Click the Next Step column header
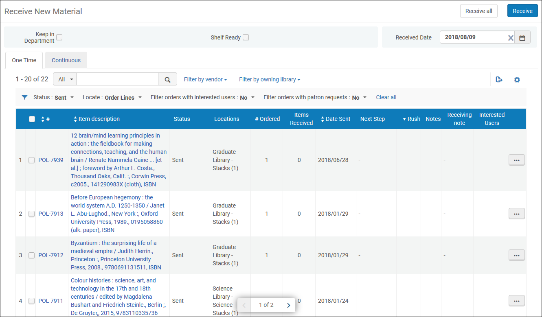The height and width of the screenshot is (317, 542). tap(372, 119)
